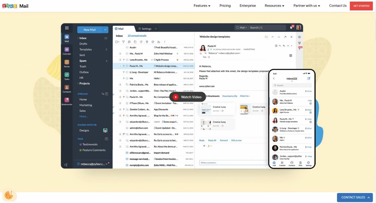Open Contact Us in the navigation
Screen dimensions: 376x203
coord(338,6)
